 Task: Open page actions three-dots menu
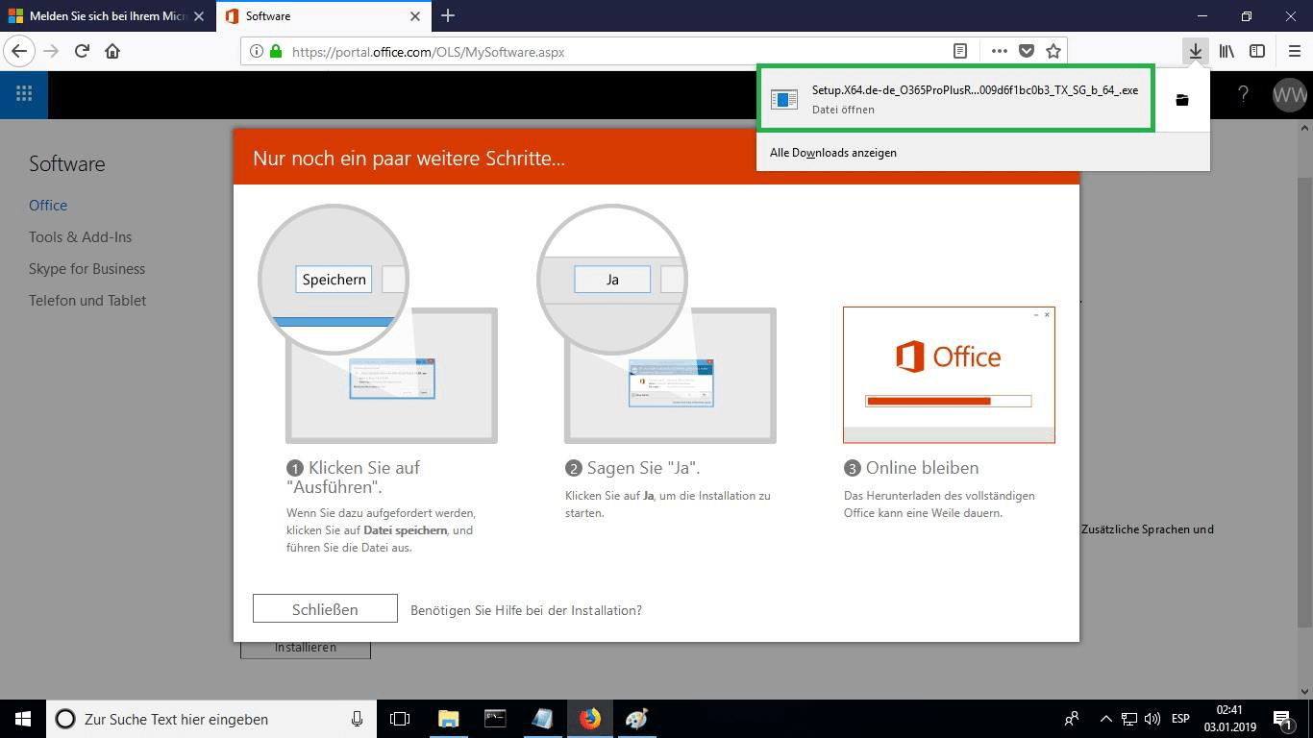click(999, 52)
